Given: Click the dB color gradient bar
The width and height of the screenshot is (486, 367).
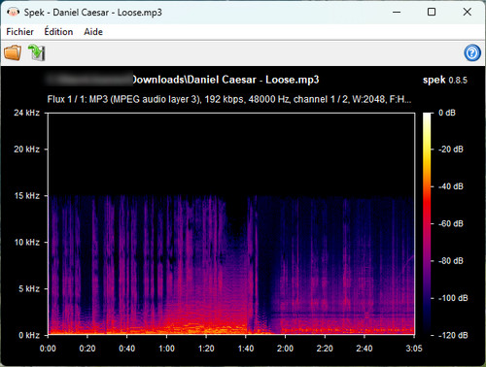Looking at the screenshot, I should click(x=427, y=224).
